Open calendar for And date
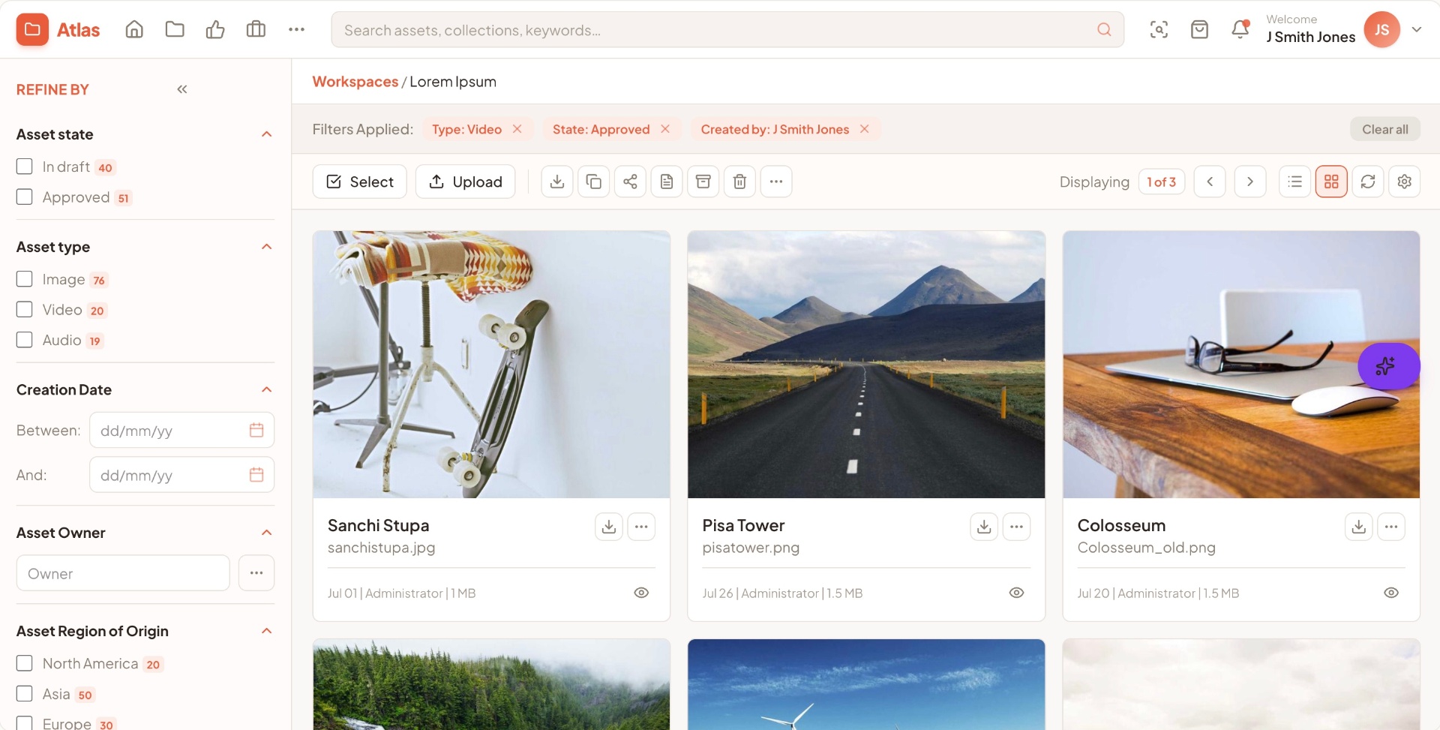 pyautogui.click(x=256, y=475)
